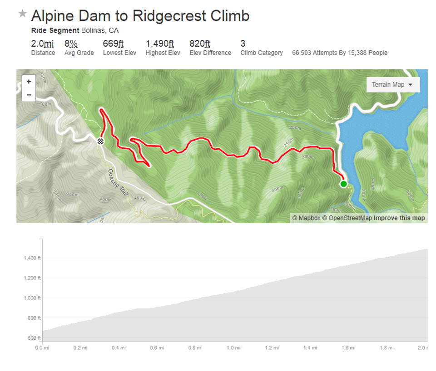Click the Terrain Map dropdown arrow

(411, 85)
